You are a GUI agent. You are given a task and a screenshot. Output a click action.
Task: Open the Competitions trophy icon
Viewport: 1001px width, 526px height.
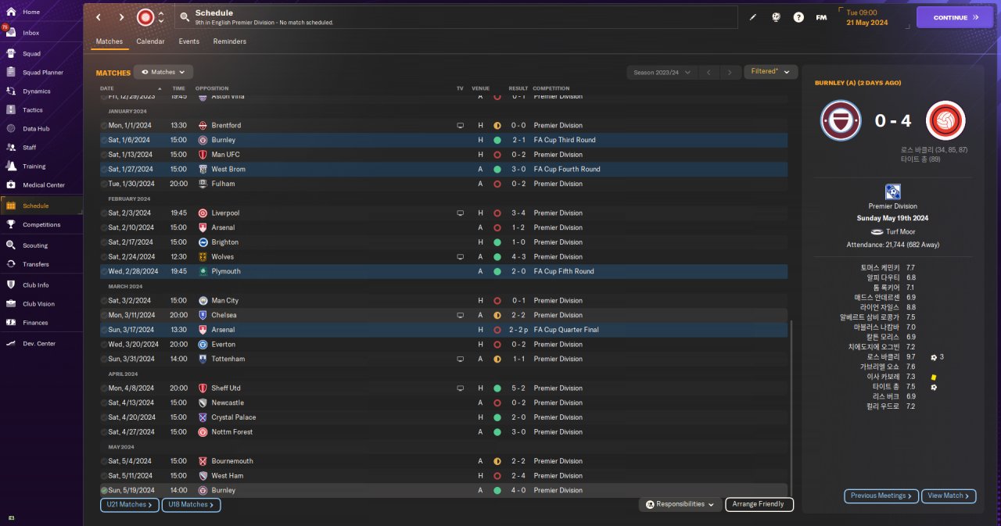[11, 224]
